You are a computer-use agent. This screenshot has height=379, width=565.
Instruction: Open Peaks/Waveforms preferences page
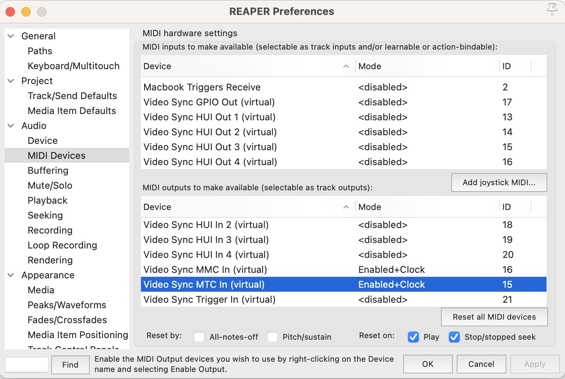pyautogui.click(x=67, y=305)
